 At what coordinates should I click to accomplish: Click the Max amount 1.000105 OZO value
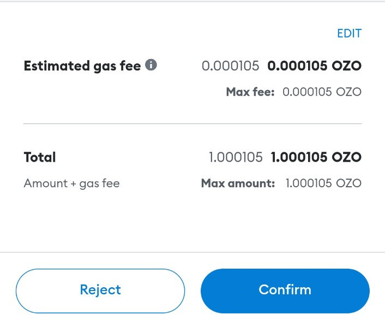pyautogui.click(x=323, y=183)
